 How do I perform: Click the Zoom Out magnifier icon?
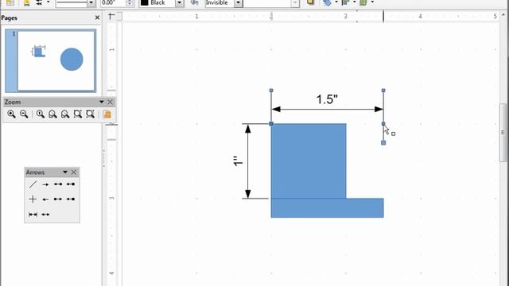(x=24, y=114)
